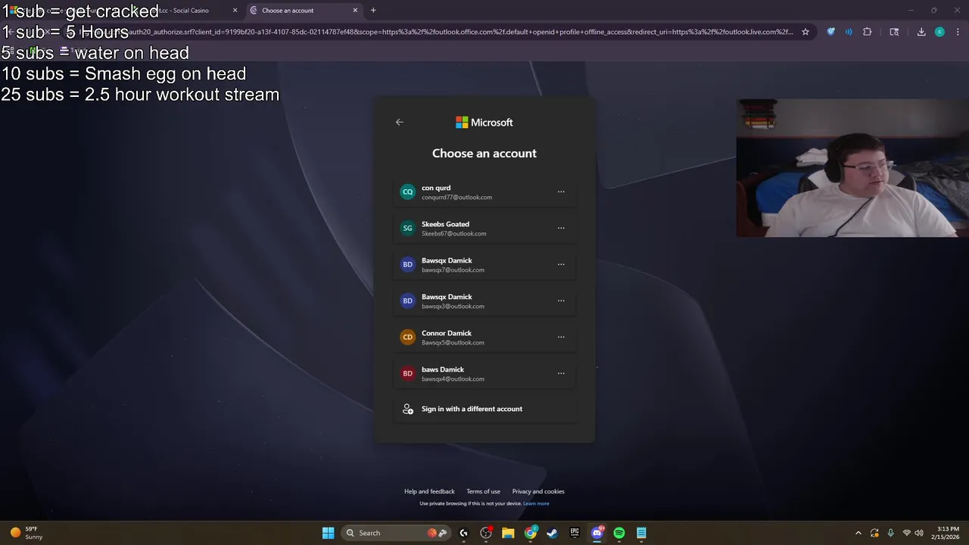Open Privacy and cookies link
Screen dimensions: 969x545
(x=538, y=491)
